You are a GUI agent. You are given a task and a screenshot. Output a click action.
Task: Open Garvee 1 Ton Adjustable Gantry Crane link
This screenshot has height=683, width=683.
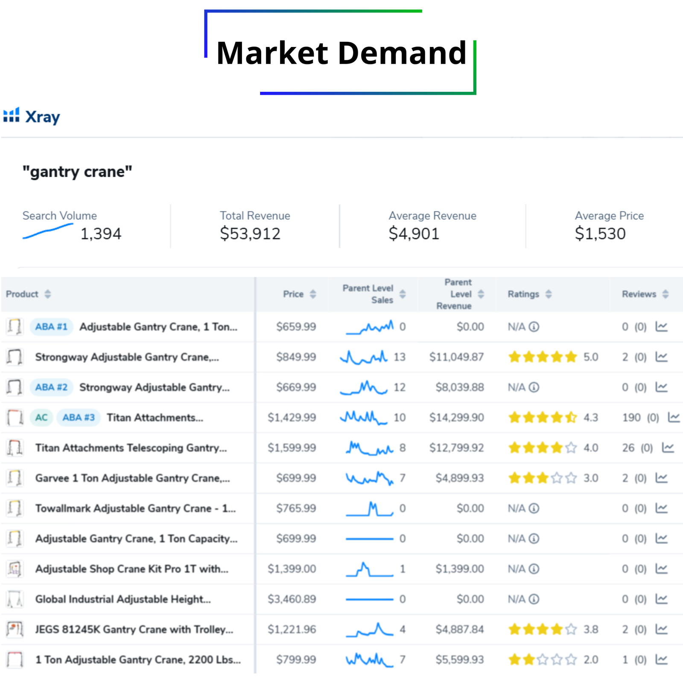[x=132, y=479]
